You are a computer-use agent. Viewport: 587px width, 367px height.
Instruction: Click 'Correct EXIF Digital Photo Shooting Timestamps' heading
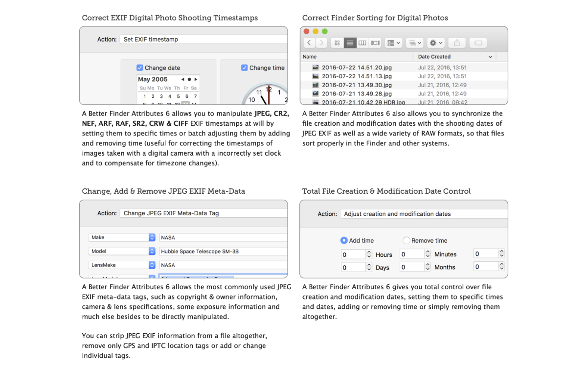pyautogui.click(x=170, y=18)
